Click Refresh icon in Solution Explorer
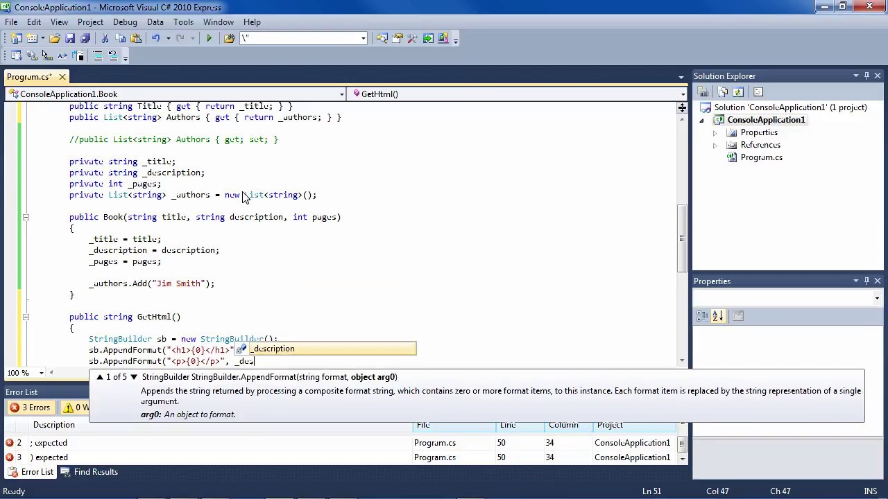The image size is (888, 499). click(x=738, y=92)
